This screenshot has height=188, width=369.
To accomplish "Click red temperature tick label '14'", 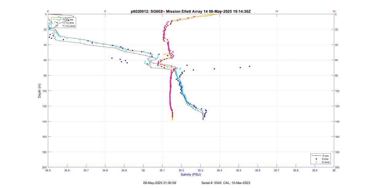I will pyautogui.click(x=277, y=11).
